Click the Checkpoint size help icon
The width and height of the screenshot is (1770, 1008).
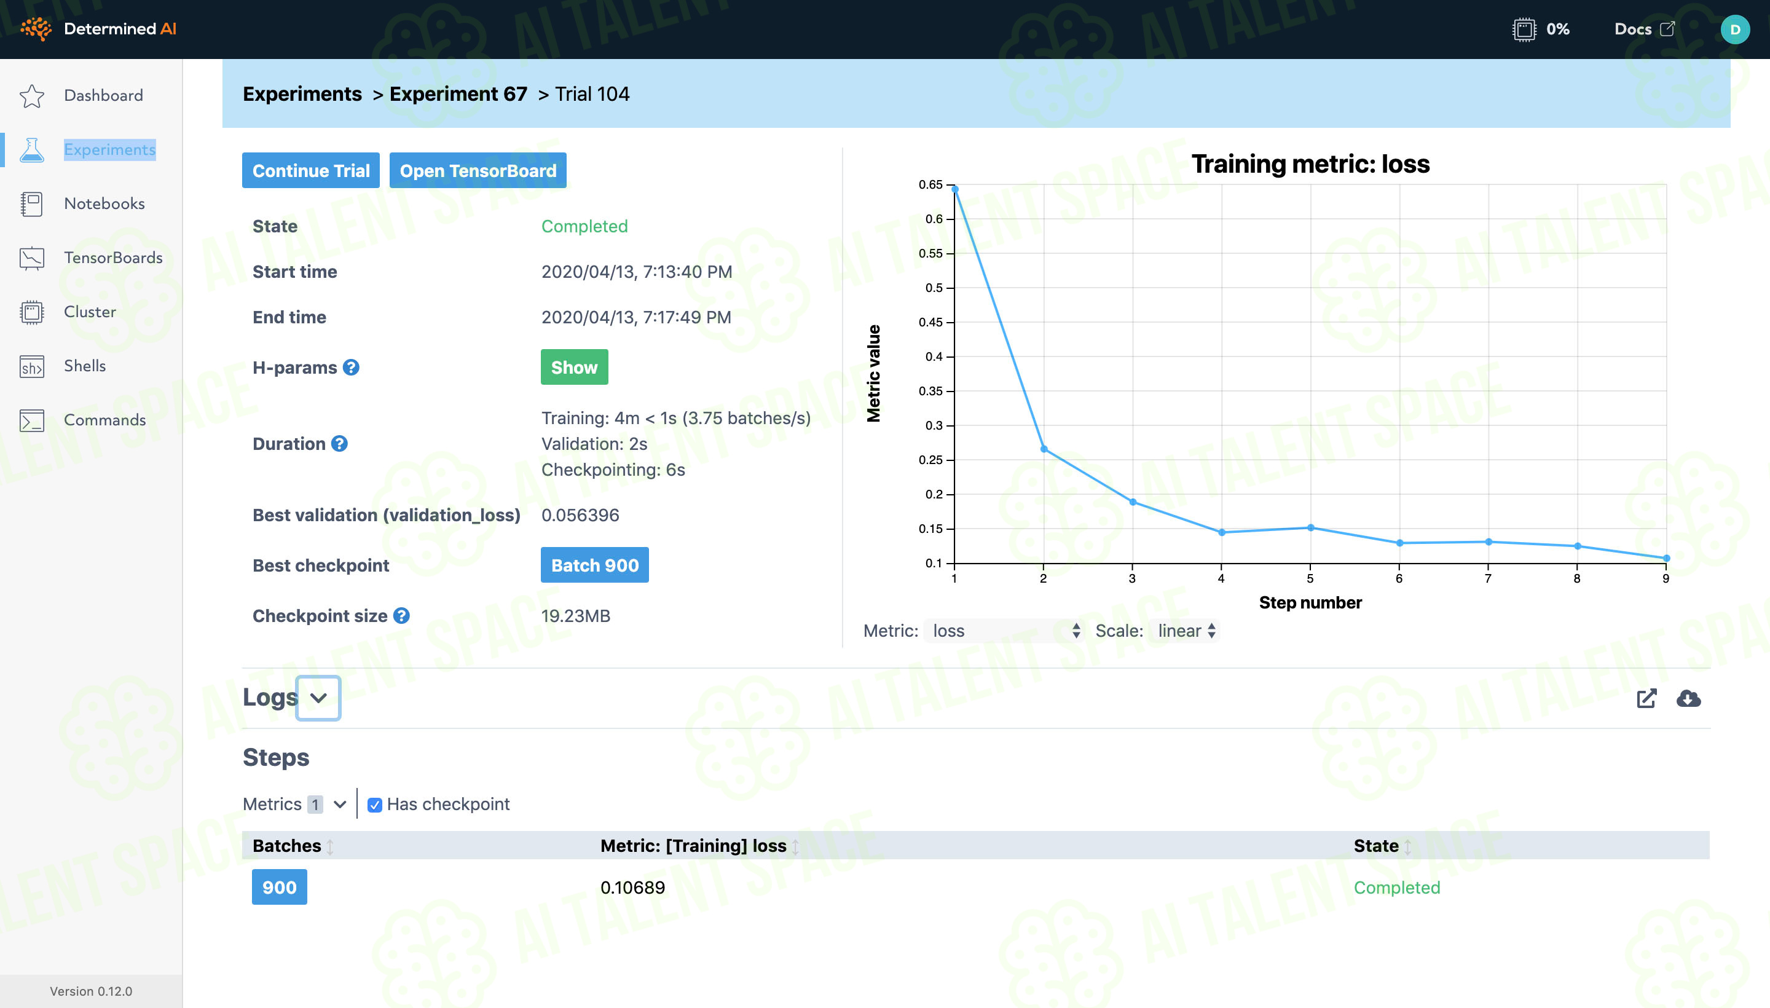pos(401,615)
